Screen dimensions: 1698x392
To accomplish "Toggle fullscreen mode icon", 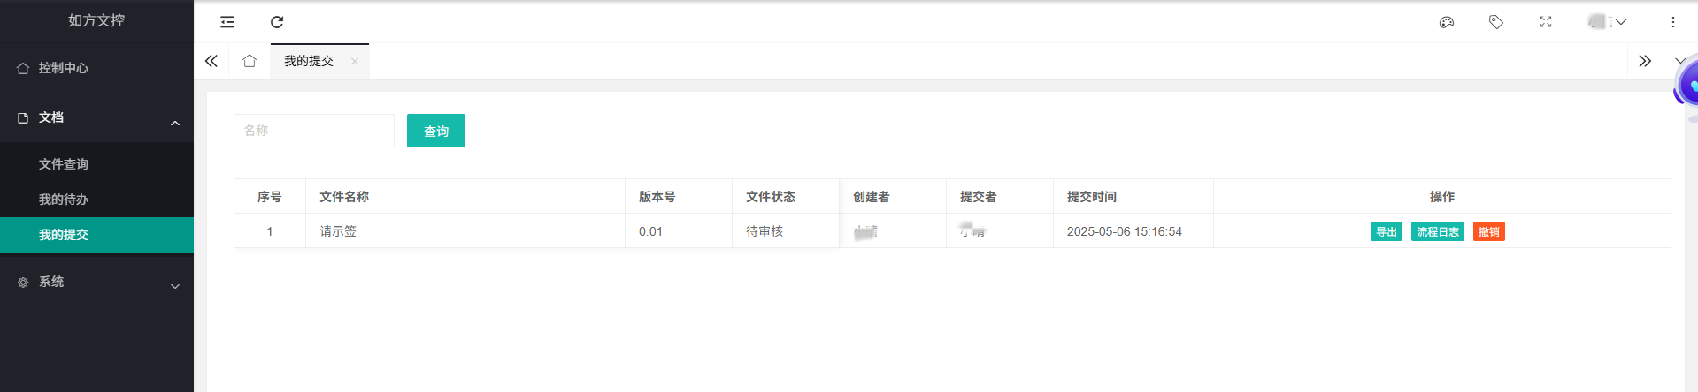I will 1546,22.
